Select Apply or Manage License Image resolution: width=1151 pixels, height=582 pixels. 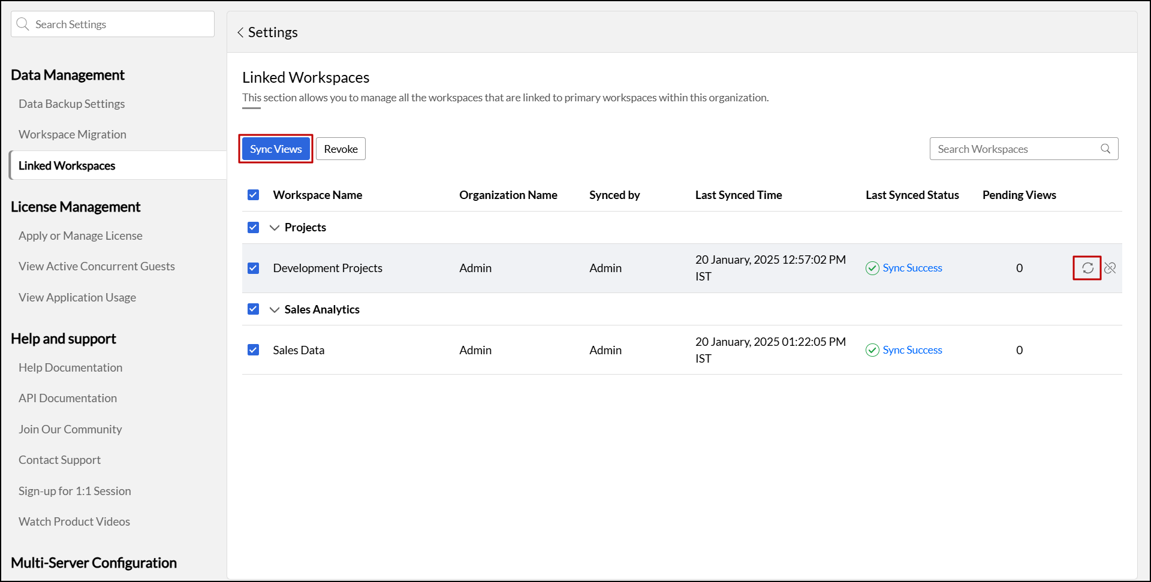point(80,236)
